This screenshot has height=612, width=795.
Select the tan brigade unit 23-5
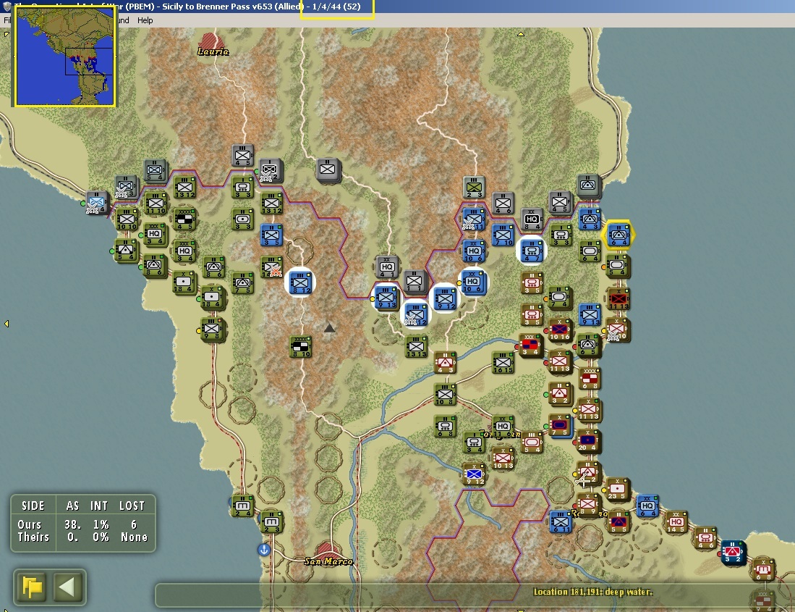point(618,489)
